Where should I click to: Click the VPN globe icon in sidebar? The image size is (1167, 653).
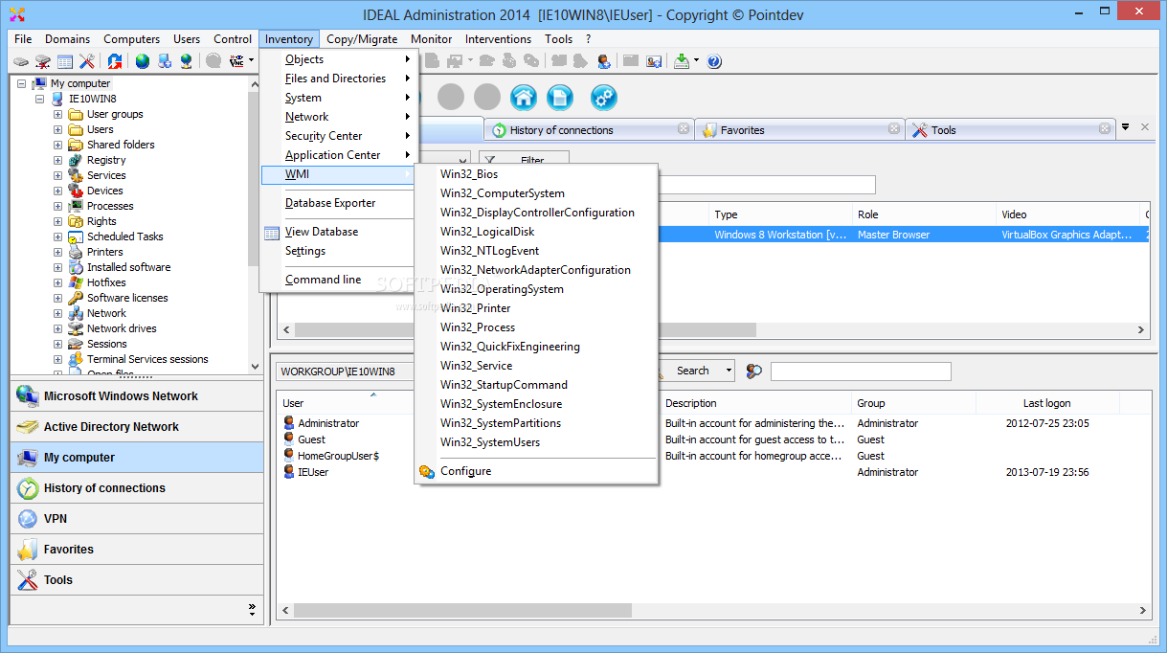[28, 519]
